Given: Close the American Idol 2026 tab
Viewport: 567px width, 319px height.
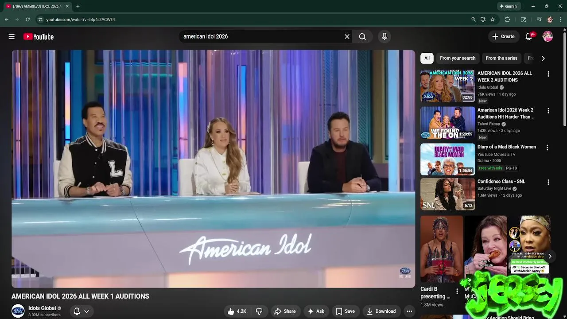Looking at the screenshot, I should tap(67, 6).
